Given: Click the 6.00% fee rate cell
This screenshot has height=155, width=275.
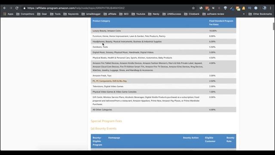Looking at the screenshot, I should click(x=212, y=42).
